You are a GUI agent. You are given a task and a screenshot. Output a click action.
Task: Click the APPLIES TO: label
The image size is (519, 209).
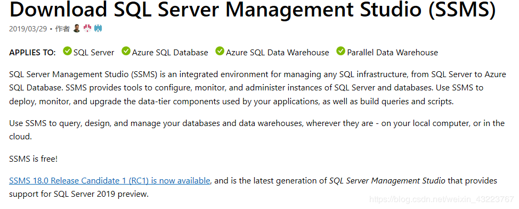tap(33, 53)
